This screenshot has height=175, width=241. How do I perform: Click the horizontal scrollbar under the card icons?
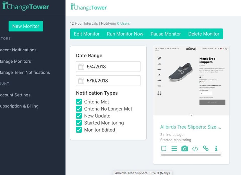click(191, 155)
